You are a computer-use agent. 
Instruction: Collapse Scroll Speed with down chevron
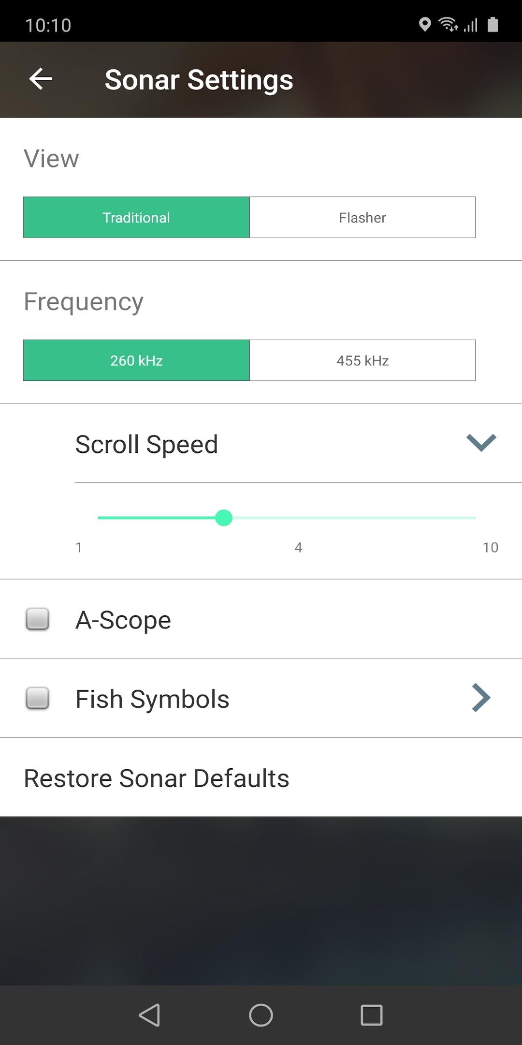(x=481, y=443)
